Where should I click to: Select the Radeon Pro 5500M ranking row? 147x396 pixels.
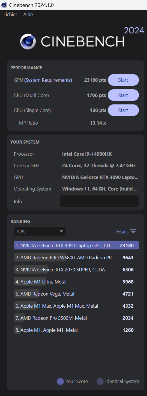[x=76, y=318]
